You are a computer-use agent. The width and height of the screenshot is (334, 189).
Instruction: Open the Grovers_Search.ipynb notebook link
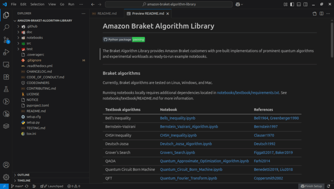[x=177, y=153]
